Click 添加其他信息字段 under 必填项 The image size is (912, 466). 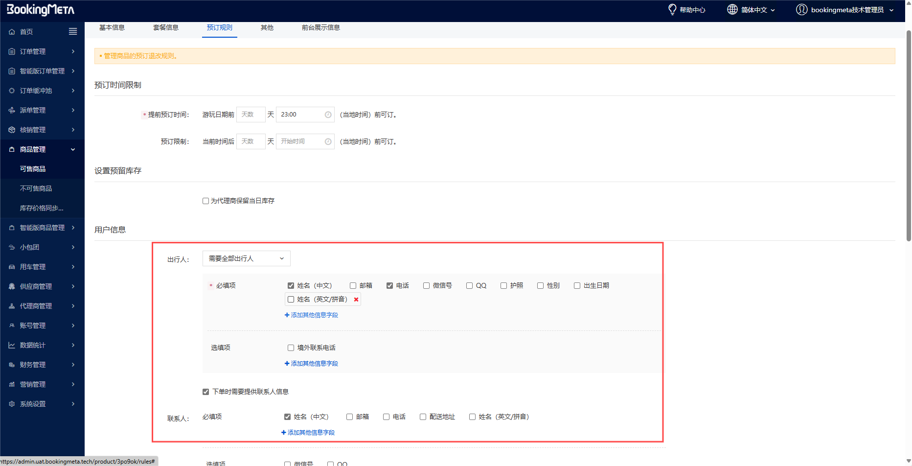pos(311,315)
